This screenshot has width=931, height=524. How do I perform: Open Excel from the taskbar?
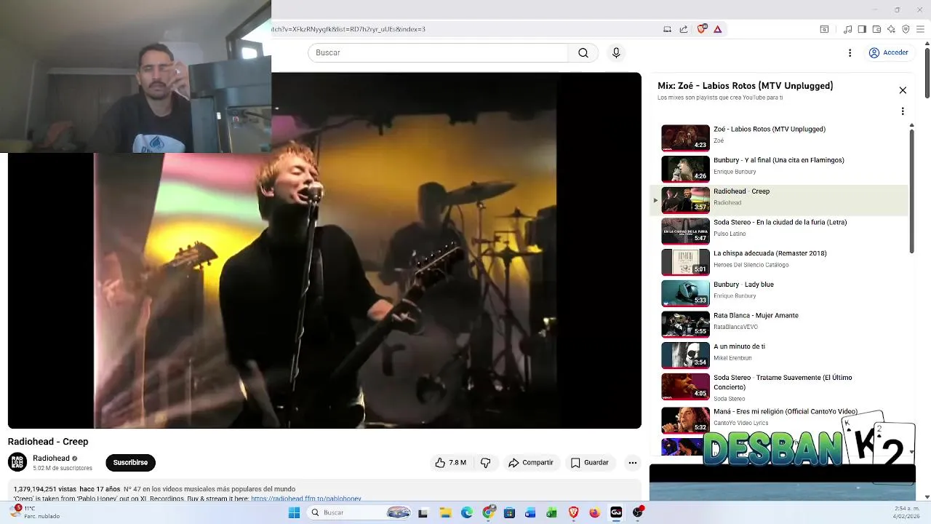point(551,512)
